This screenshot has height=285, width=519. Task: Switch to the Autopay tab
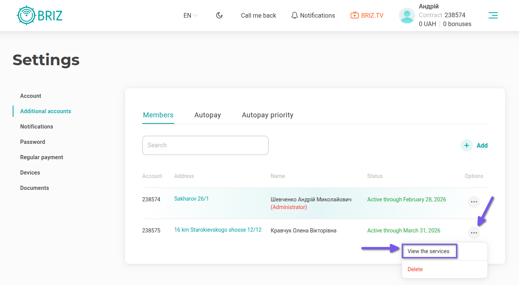[207, 115]
